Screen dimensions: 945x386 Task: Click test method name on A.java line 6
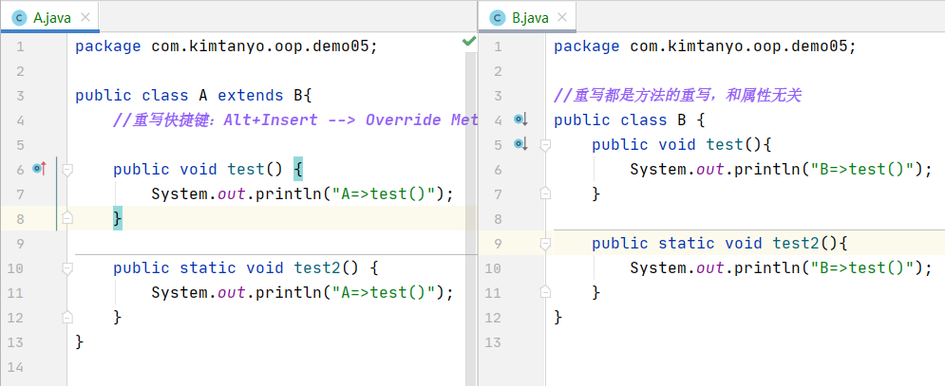coord(246,169)
